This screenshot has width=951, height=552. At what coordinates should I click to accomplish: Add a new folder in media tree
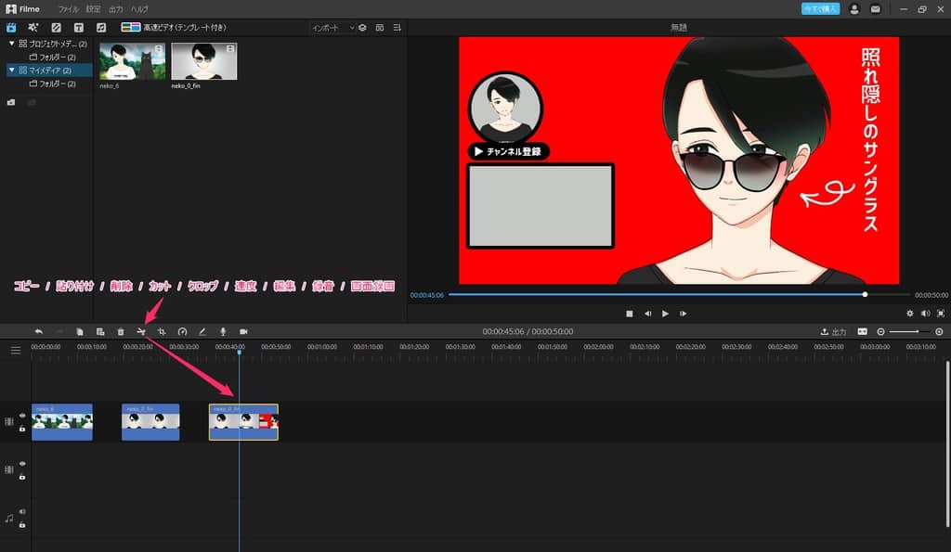tap(11, 102)
